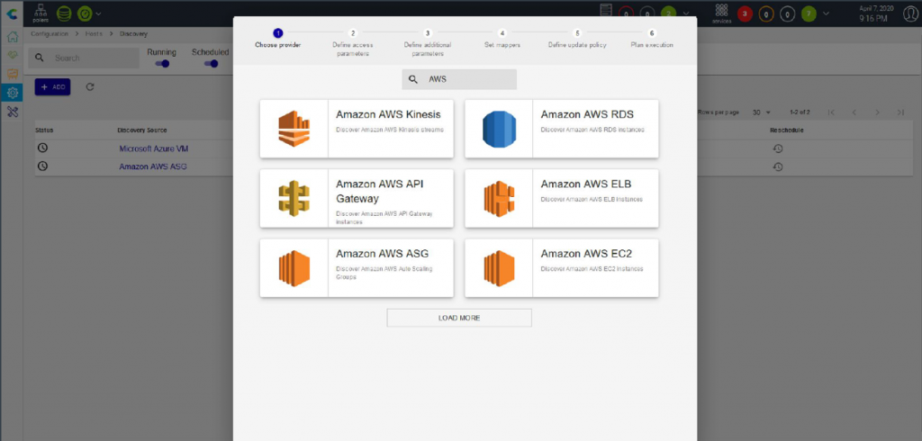Viewport: 922px width, 441px height.
Task: Open the Rows per page dropdown
Action: click(761, 112)
